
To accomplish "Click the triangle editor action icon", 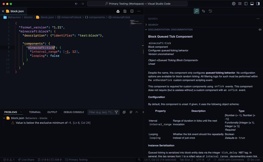I will (118, 11).
